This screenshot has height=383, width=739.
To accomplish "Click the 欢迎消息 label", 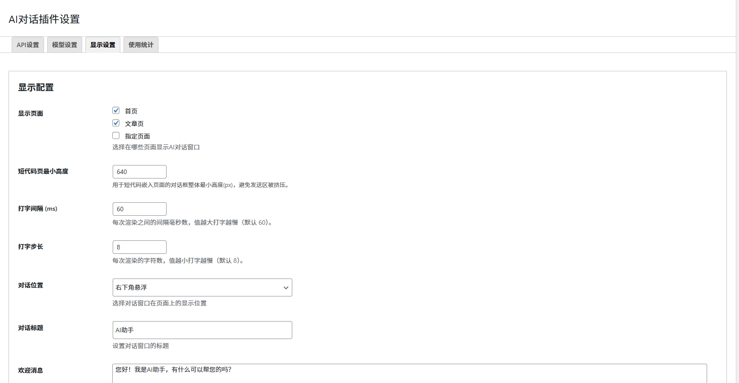I will click(x=31, y=370).
